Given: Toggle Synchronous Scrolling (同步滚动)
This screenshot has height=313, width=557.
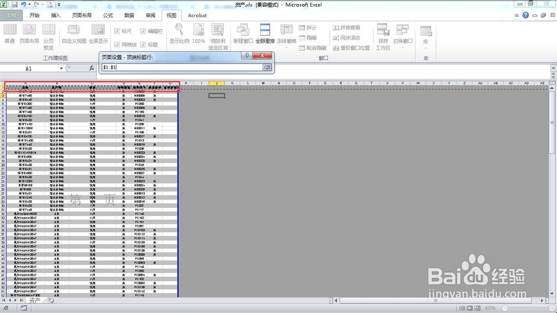Looking at the screenshot, I should point(346,38).
